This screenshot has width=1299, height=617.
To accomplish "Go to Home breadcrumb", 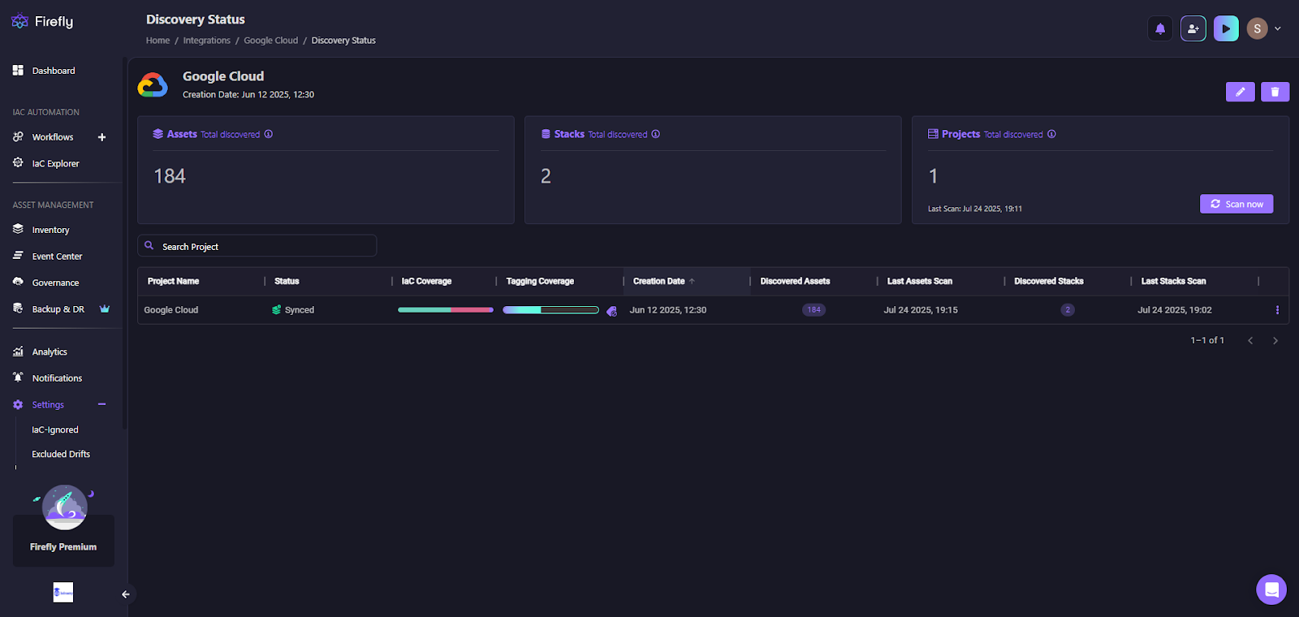I will [158, 41].
